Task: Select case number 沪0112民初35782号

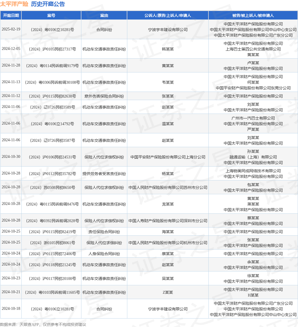Action: (x=59, y=174)
